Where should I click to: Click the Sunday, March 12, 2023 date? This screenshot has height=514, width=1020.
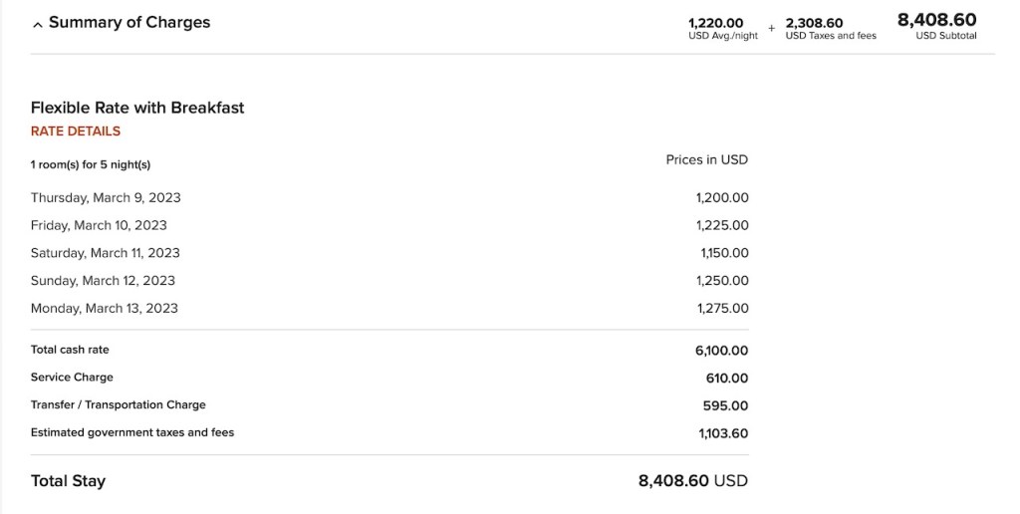[103, 281]
